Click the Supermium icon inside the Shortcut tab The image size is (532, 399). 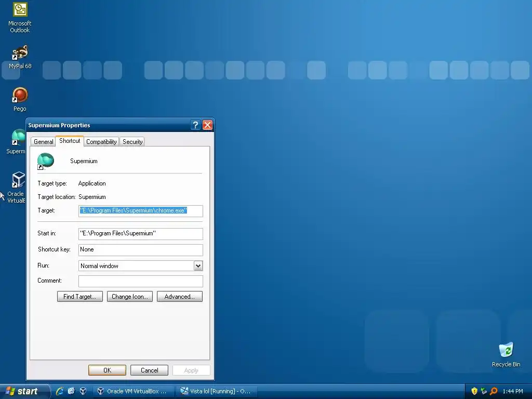46,161
